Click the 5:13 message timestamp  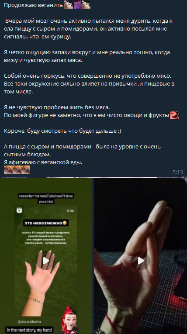pyautogui.click(x=178, y=172)
